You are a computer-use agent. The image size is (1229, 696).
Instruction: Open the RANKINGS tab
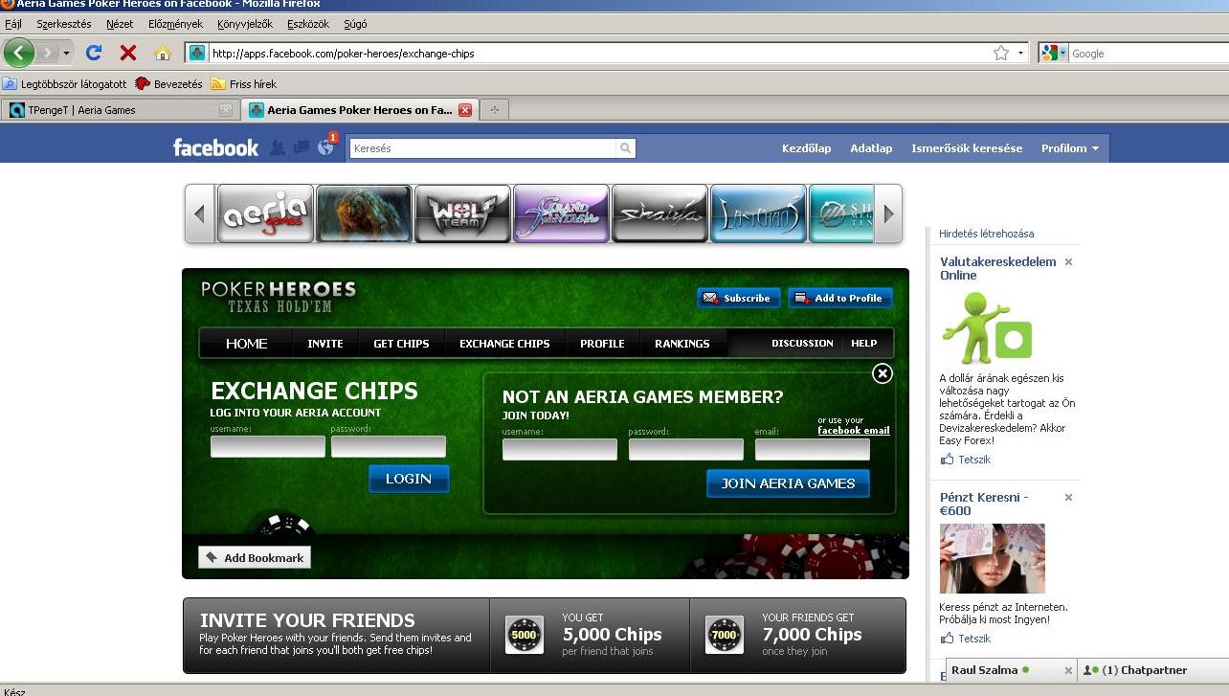click(x=682, y=344)
